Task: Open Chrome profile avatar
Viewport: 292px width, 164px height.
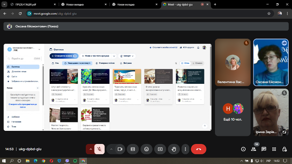Action: [280, 13]
